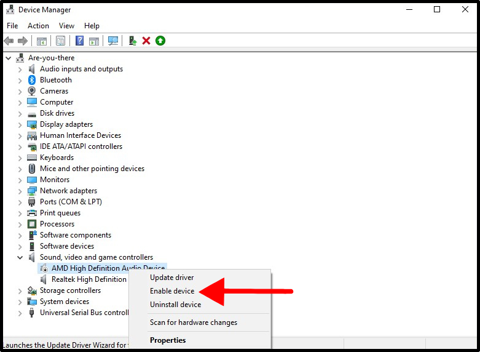Click the disabled AMD audio device icon

(44, 268)
